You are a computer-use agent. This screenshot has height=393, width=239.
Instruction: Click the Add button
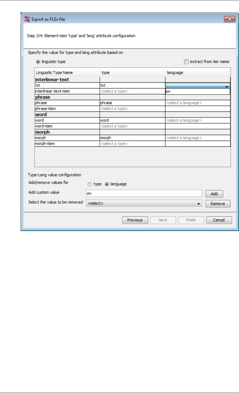coord(214,194)
